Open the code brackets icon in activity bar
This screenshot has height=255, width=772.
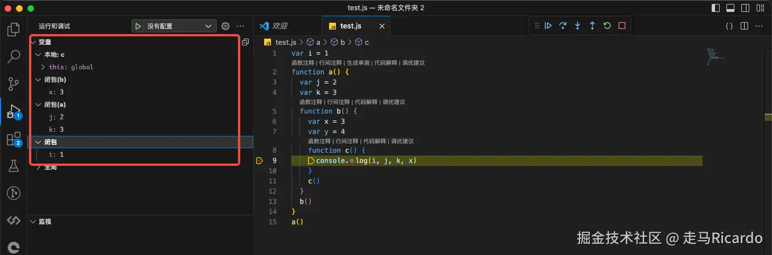click(13, 220)
